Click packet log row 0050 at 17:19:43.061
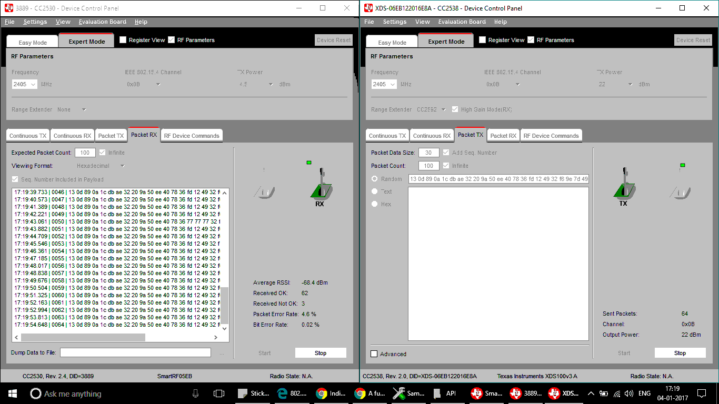719x404 pixels. coord(116,221)
